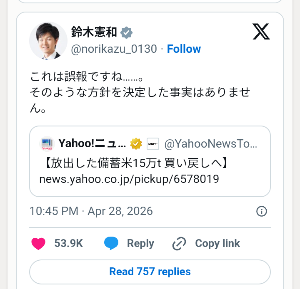This screenshot has width=300, height=289.
Task: Click the Copy link chain icon
Action: click(x=179, y=243)
